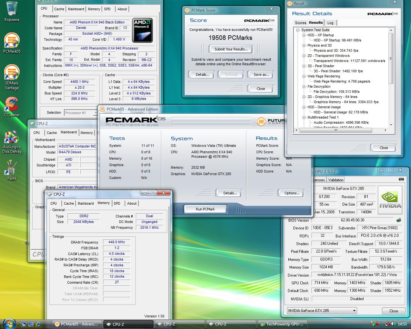This screenshot has width=411, height=329.
Task: Click the Result tree scroll-down arrow
Action: 391,125
